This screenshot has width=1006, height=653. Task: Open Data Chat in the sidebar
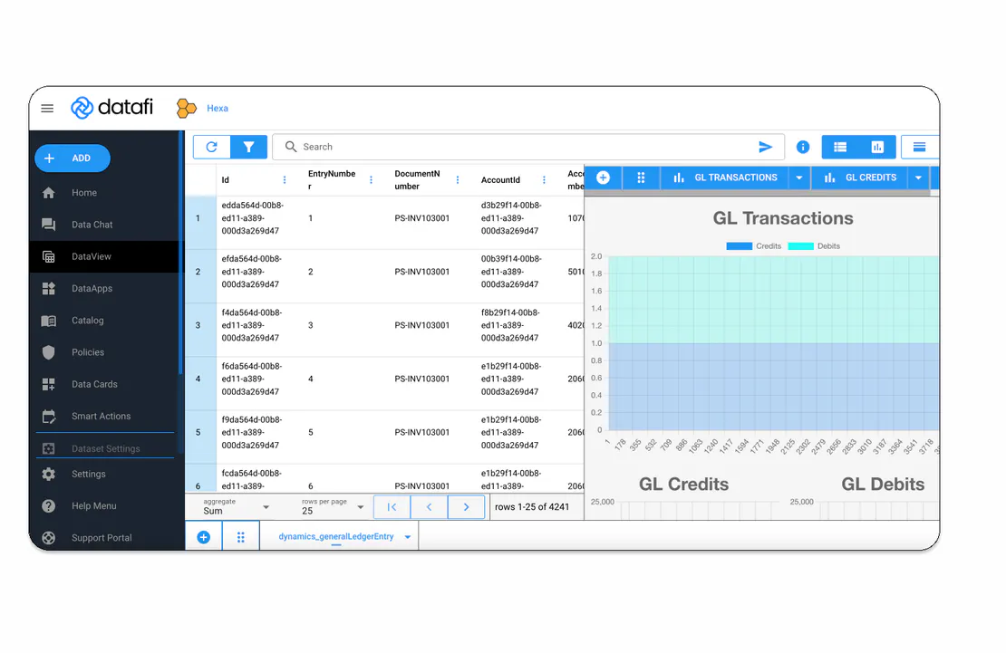tap(92, 225)
